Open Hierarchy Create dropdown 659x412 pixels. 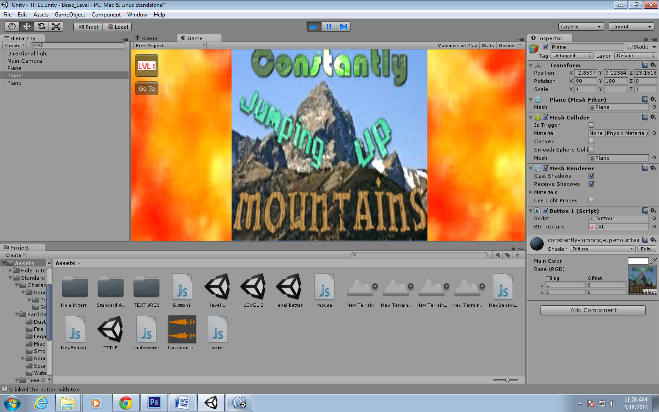pos(15,45)
